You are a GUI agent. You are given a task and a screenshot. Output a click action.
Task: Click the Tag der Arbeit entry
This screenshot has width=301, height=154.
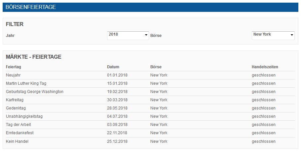[x=19, y=125]
